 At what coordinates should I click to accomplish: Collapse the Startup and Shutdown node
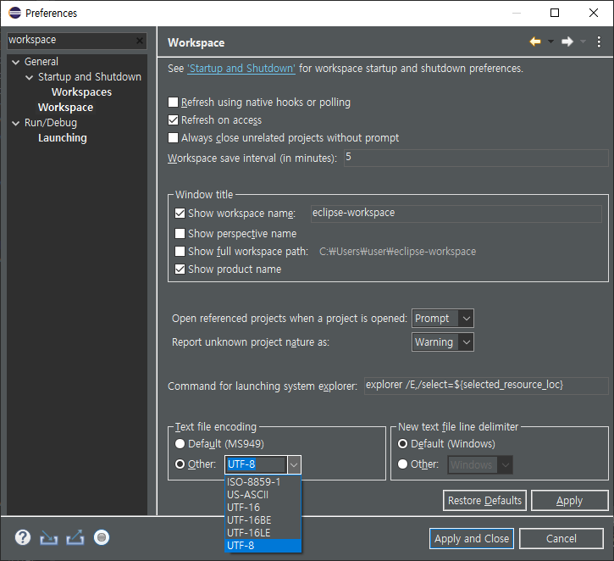[x=29, y=77]
